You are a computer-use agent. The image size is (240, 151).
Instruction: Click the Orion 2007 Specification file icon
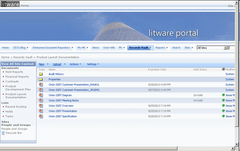[41, 116]
